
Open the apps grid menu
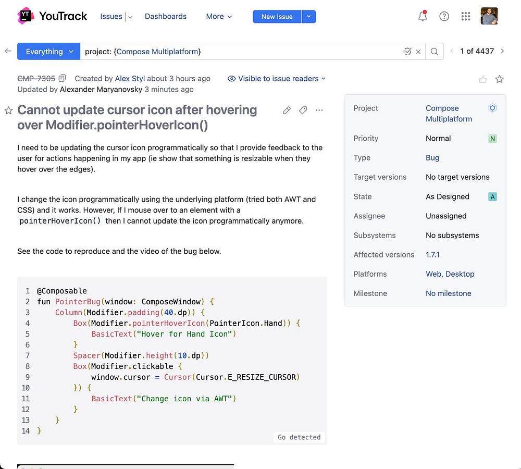tap(465, 16)
